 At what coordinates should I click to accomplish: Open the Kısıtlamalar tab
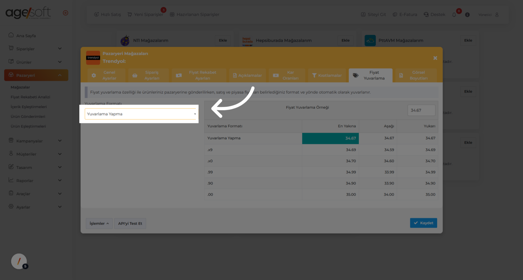click(327, 75)
